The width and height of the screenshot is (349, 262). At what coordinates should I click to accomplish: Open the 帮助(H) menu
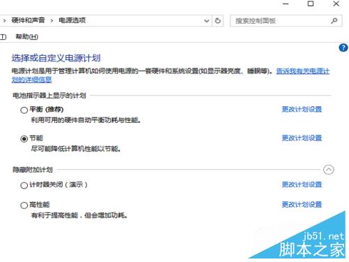pos(27,36)
